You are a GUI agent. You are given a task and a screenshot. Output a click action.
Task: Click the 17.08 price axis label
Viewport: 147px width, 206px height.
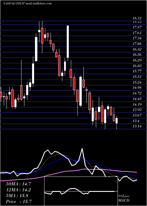(137, 44)
